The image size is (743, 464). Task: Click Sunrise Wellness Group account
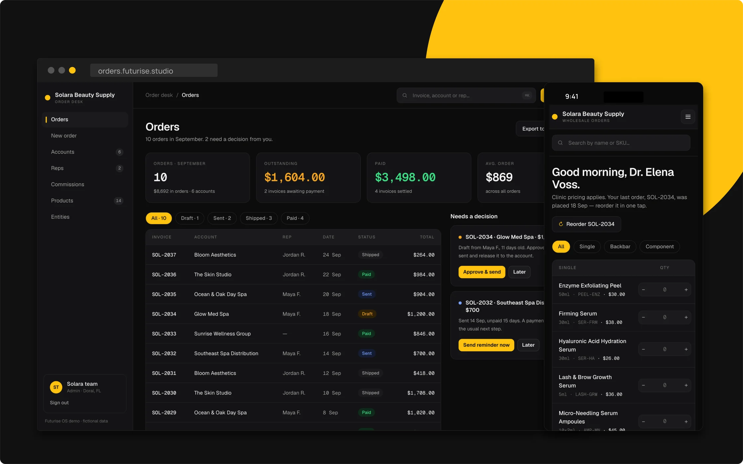click(x=222, y=334)
